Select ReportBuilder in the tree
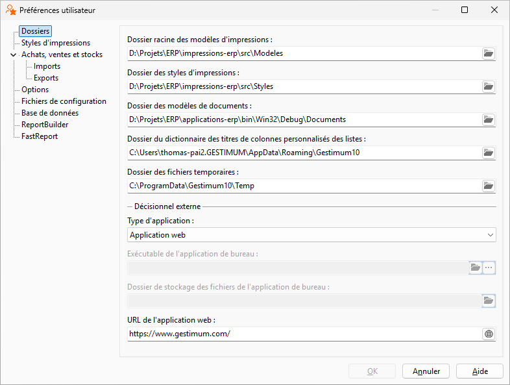The width and height of the screenshot is (510, 385). [45, 125]
